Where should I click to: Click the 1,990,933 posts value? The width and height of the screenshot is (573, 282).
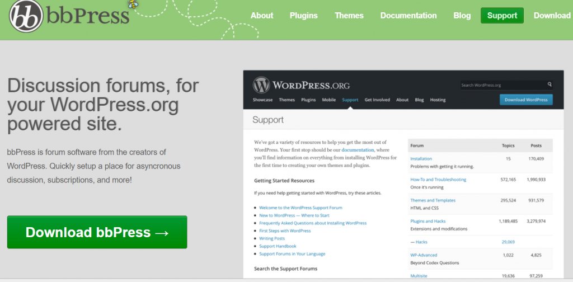(x=536, y=180)
